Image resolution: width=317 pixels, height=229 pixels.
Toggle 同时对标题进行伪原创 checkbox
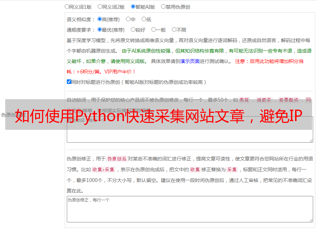[69, 82]
